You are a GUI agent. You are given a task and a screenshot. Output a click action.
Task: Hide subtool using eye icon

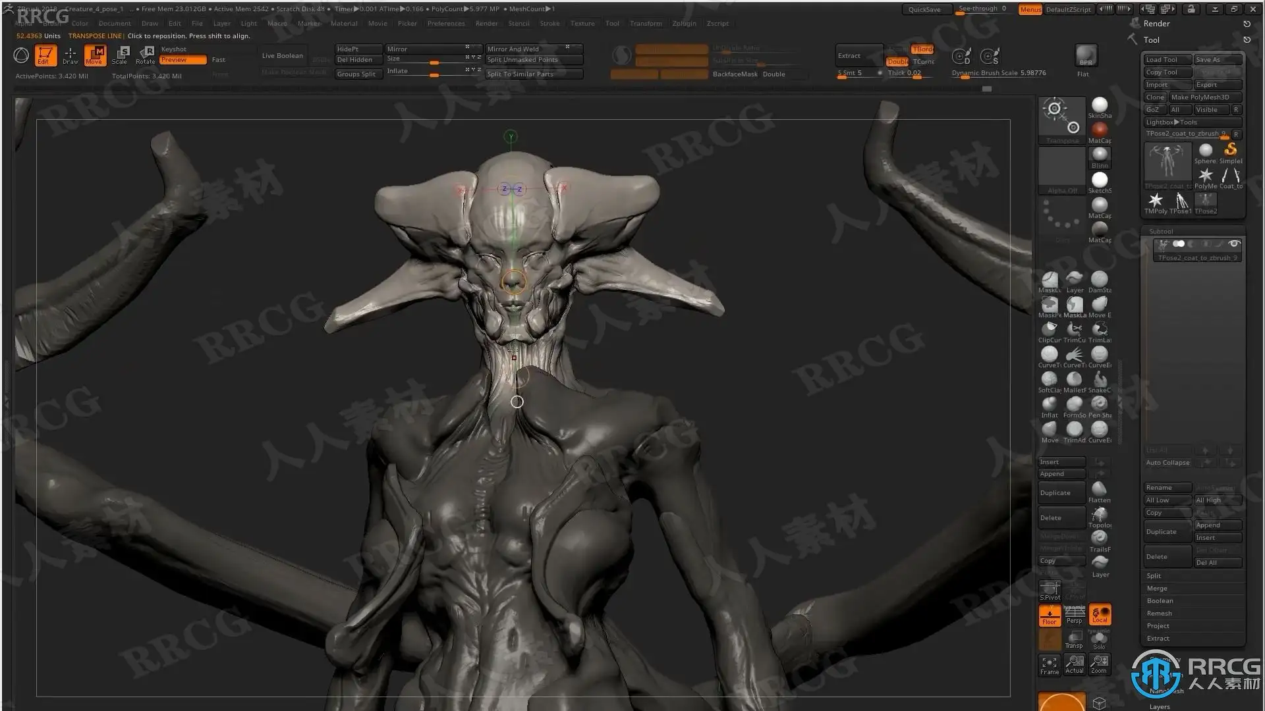coord(1234,244)
